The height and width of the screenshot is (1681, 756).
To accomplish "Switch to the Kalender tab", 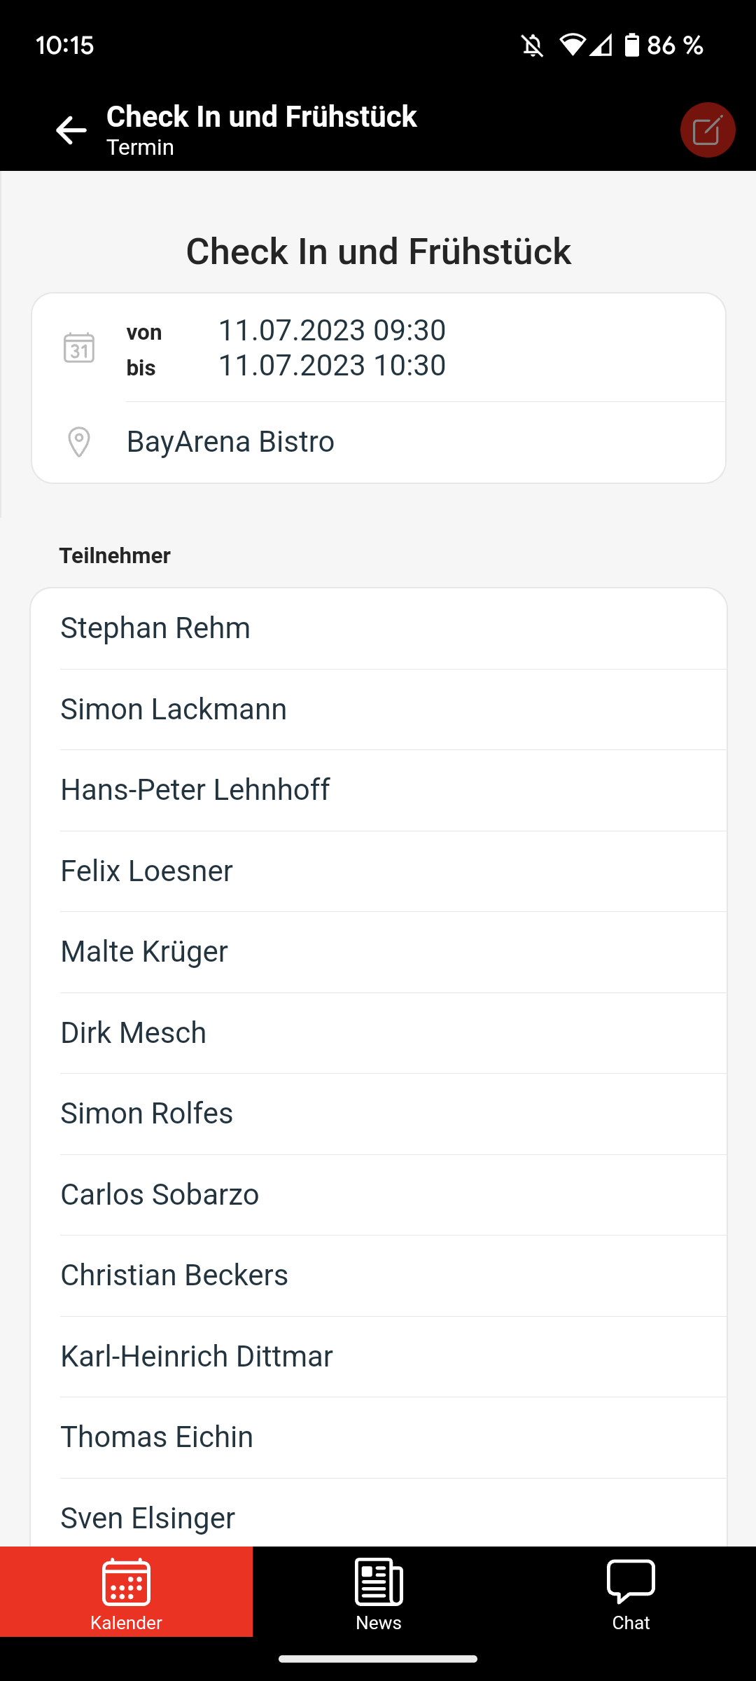I will pyautogui.click(x=126, y=1591).
